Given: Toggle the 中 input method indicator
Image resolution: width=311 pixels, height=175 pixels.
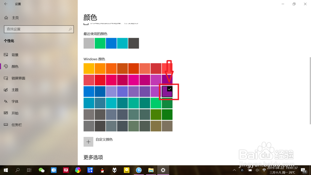Looking at the screenshot, I should [264, 170].
